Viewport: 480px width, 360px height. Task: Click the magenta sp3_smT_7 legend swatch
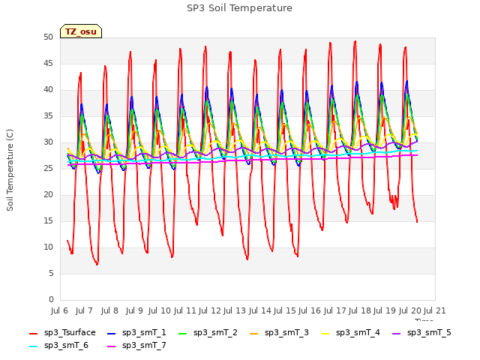pos(112,346)
